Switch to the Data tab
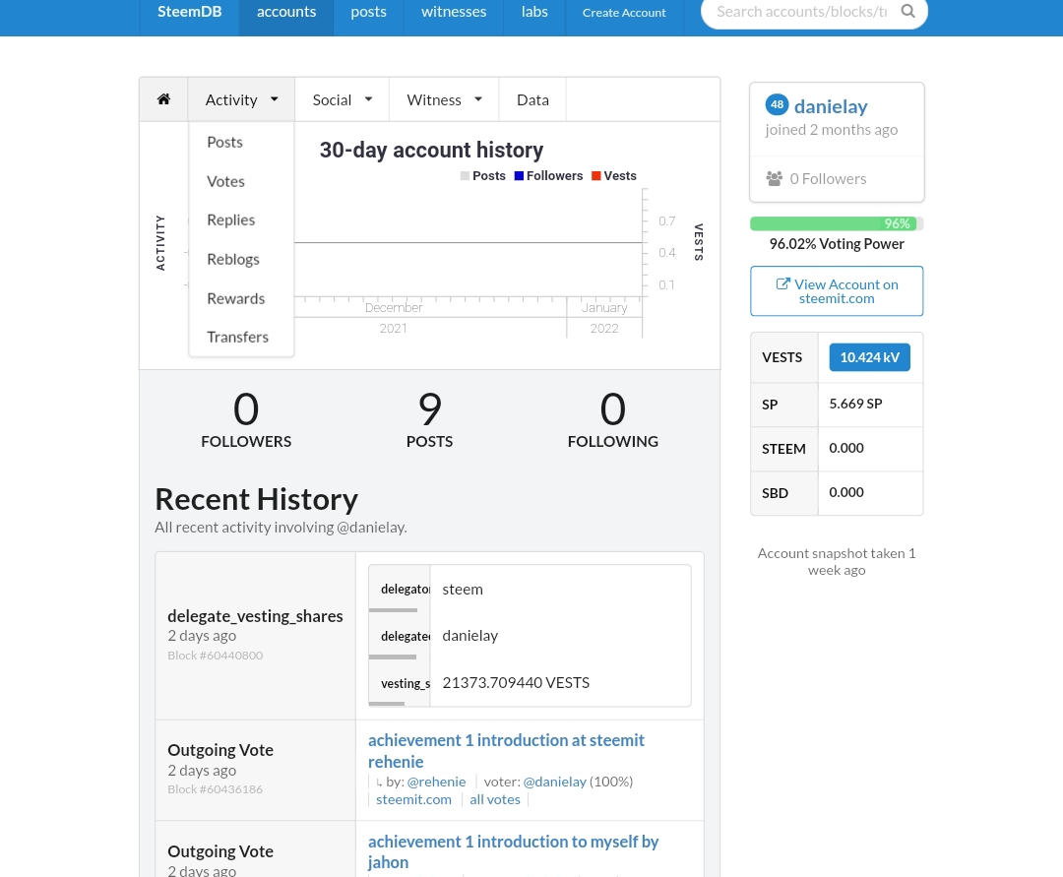1063x877 pixels. 532,99
